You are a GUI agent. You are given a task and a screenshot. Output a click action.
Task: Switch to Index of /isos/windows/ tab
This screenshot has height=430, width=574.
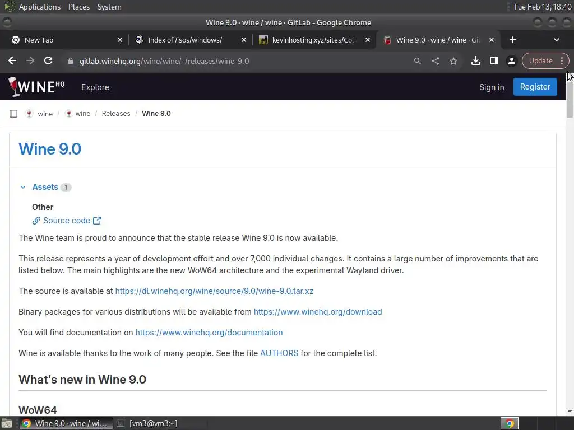point(191,40)
